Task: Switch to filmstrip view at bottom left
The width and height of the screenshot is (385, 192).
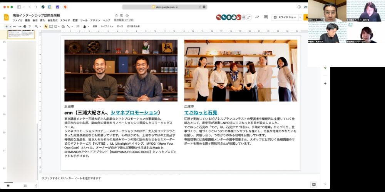Action: coord(8,185)
